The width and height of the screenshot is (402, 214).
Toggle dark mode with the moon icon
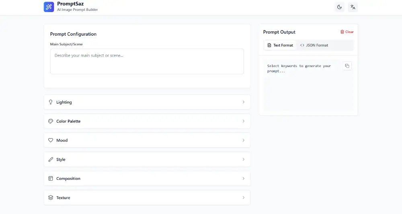pos(339,7)
